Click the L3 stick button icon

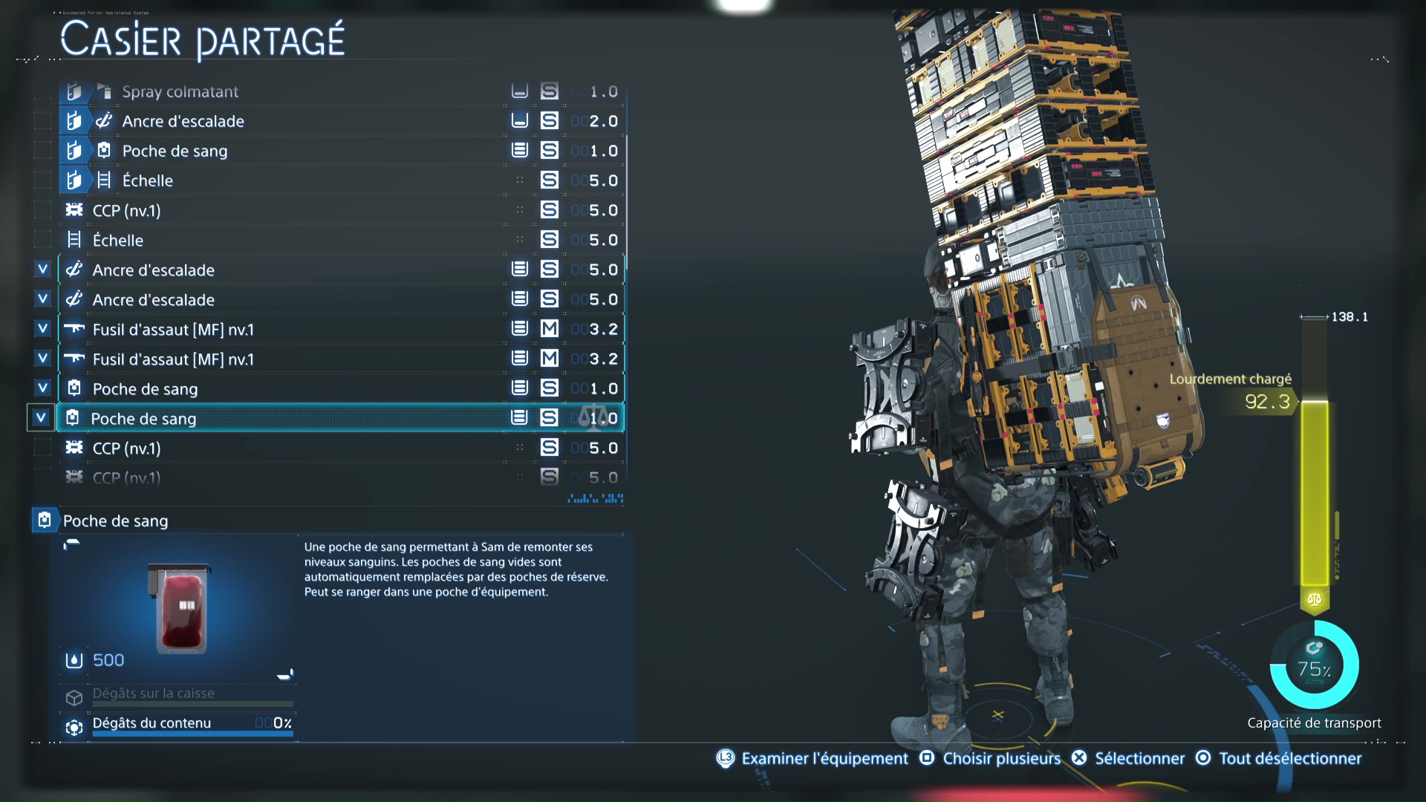[x=726, y=758]
